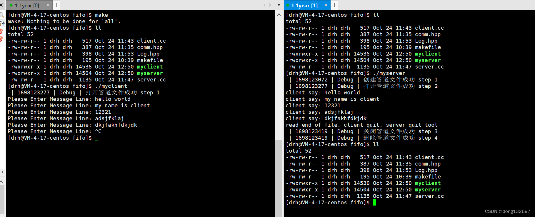This screenshot has height=217, width=535.
Task: Click myserver in the right terminal's first listing
Action: pyautogui.click(x=428, y=60)
